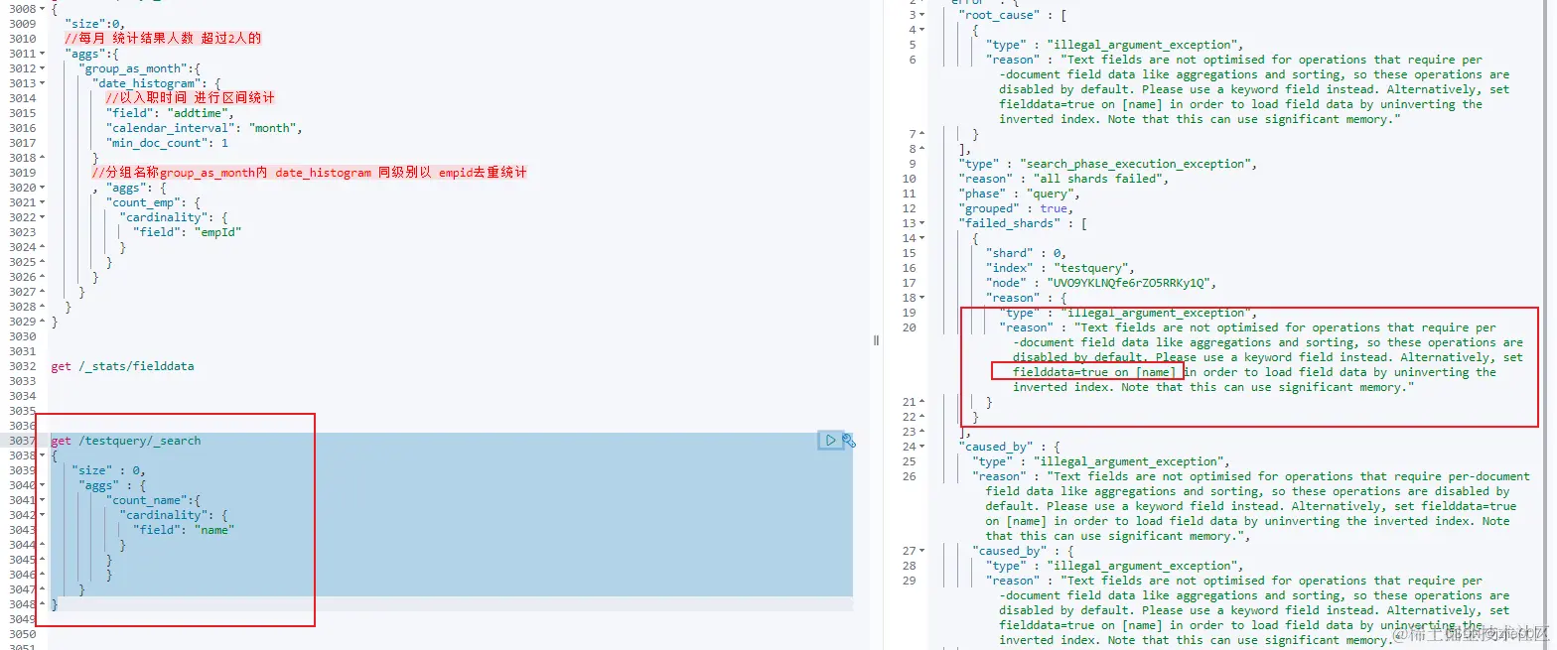Fold the cardinality block at editor line 3042
This screenshot has height=650, width=1557.
(x=42, y=515)
